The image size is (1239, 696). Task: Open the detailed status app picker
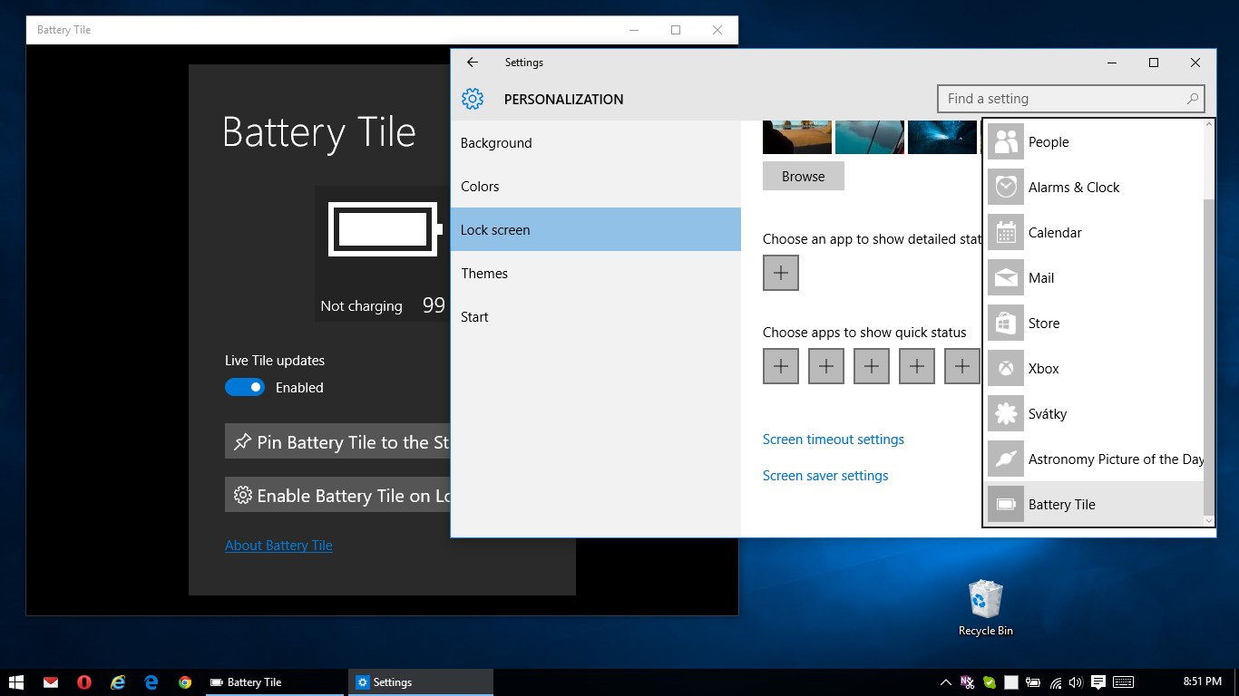(x=781, y=273)
